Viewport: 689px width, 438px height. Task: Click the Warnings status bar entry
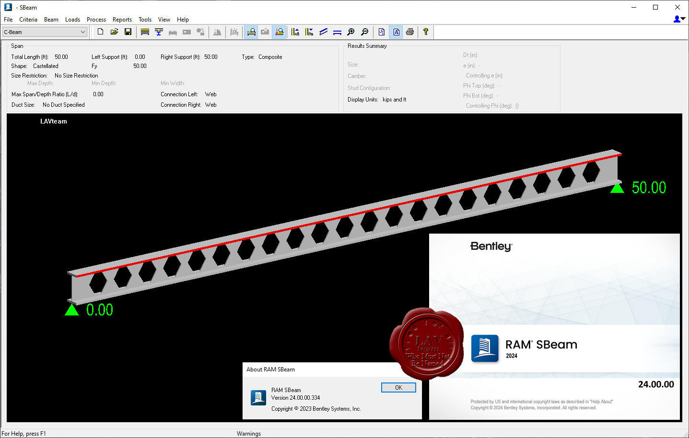(x=249, y=434)
